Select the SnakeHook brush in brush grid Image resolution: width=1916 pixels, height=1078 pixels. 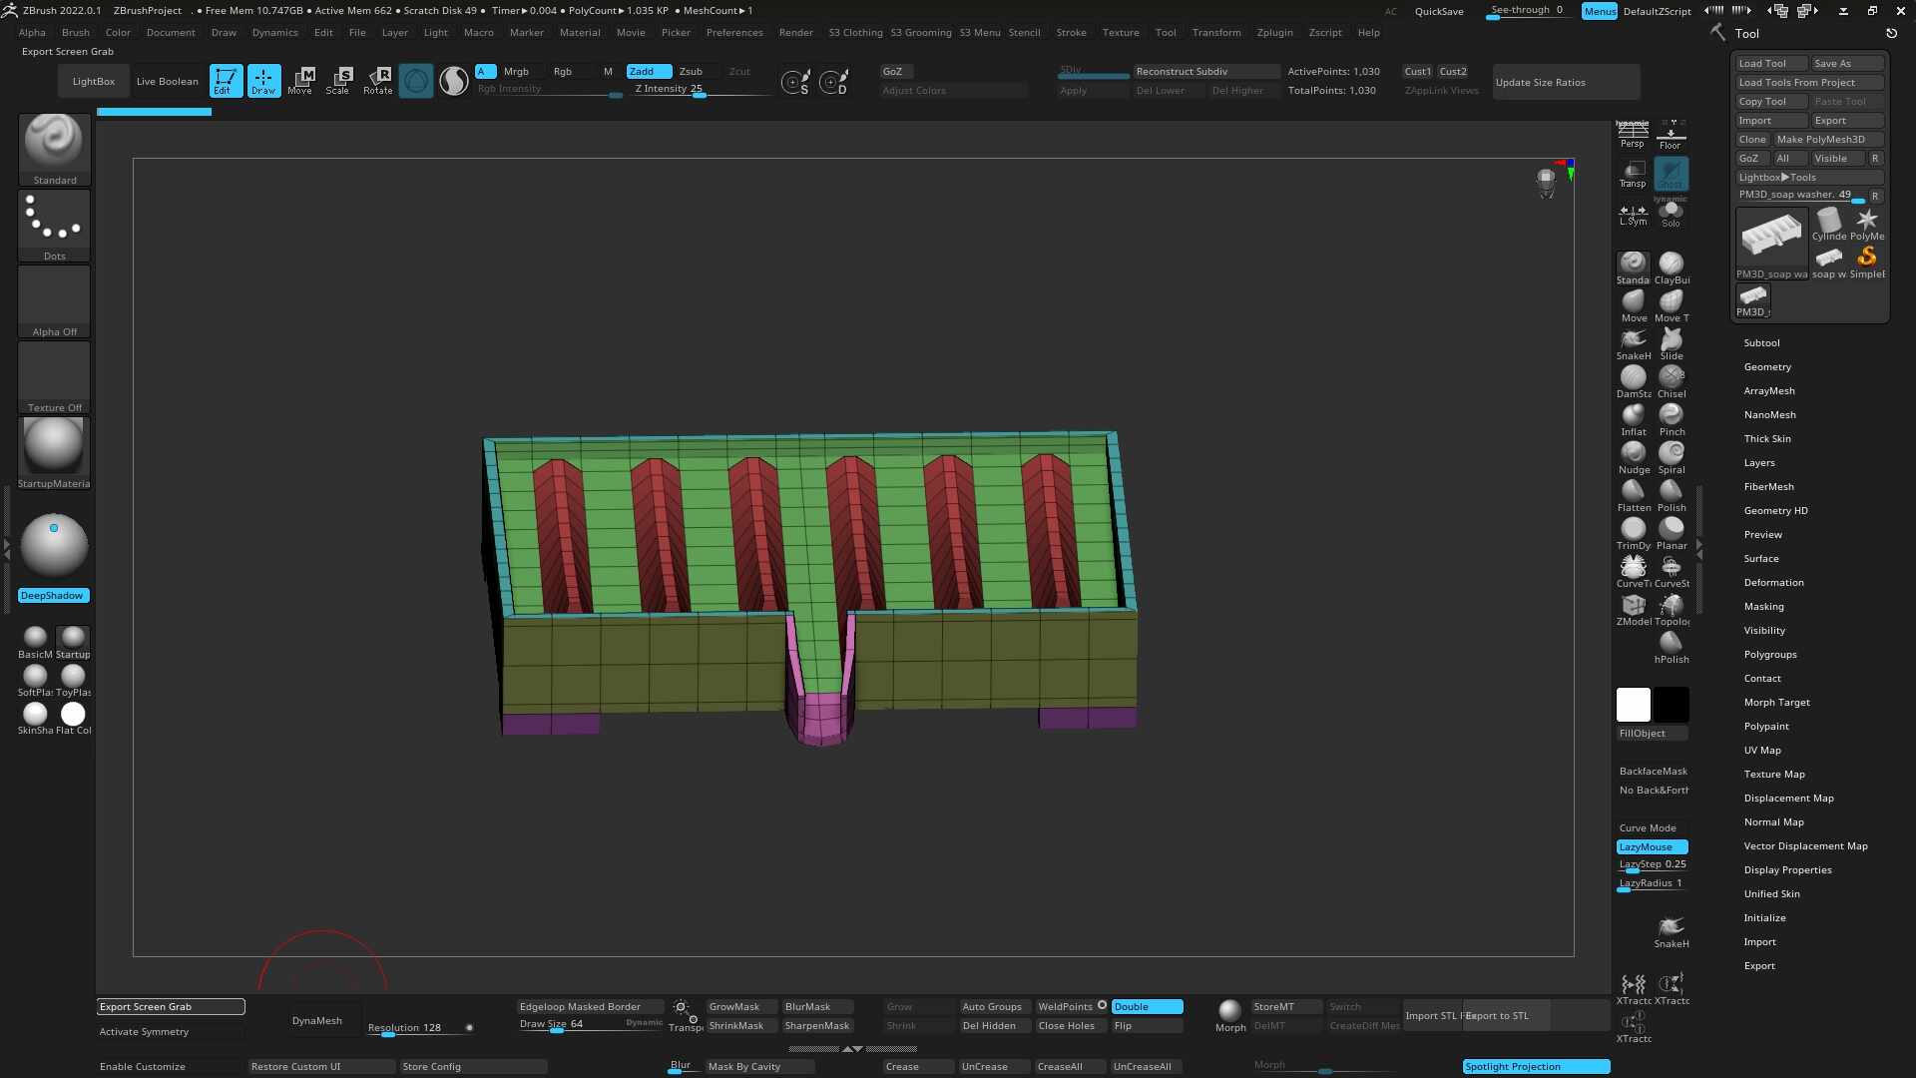1634,343
